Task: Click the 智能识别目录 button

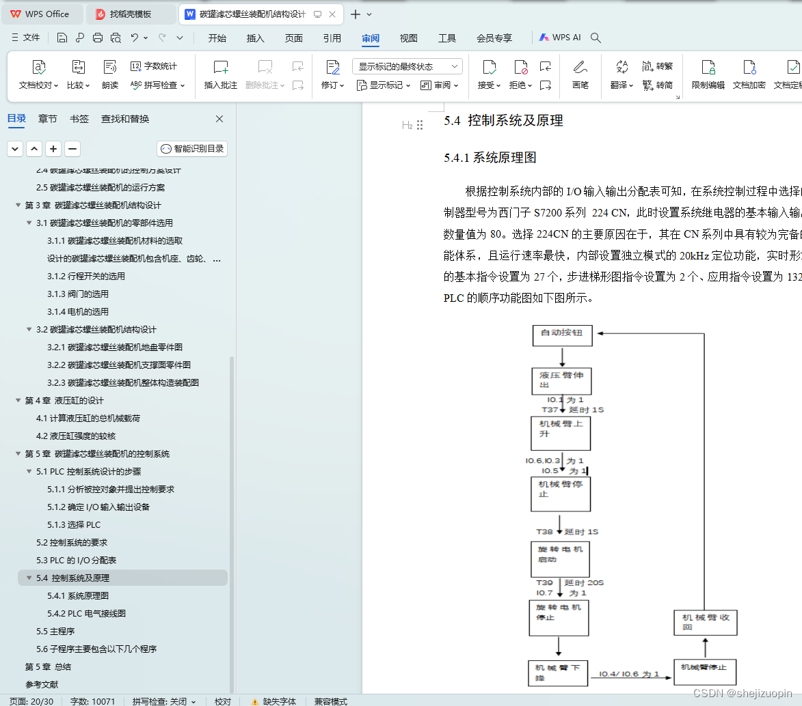Action: 192,149
